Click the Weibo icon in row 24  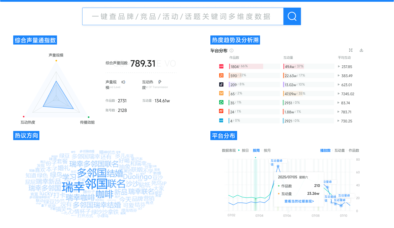click(x=221, y=111)
